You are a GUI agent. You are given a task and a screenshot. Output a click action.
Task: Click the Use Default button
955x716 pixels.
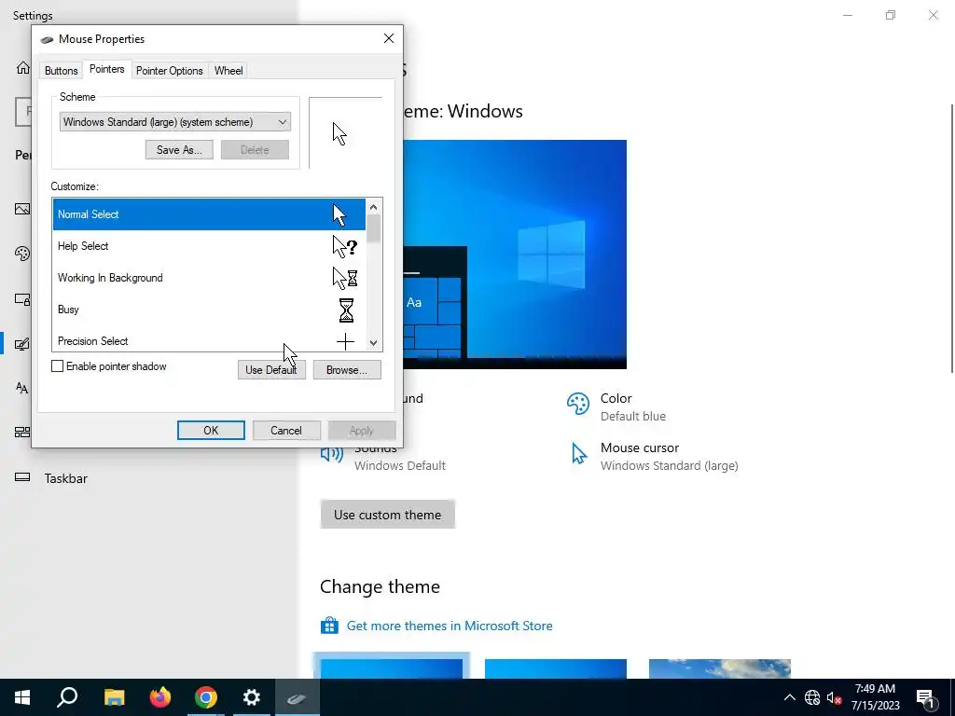pyautogui.click(x=271, y=369)
